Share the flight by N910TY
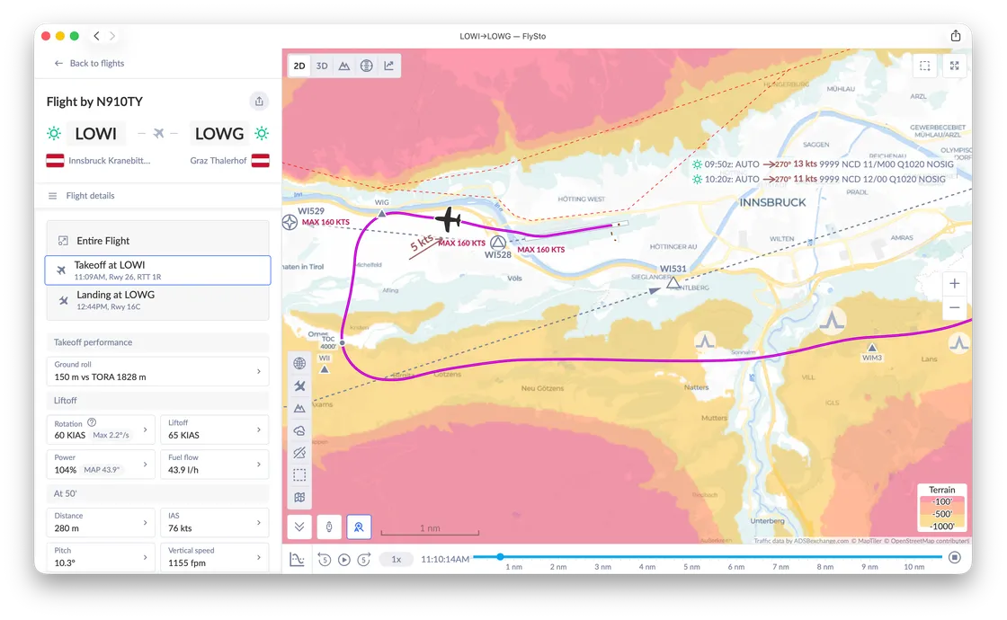 tap(259, 101)
